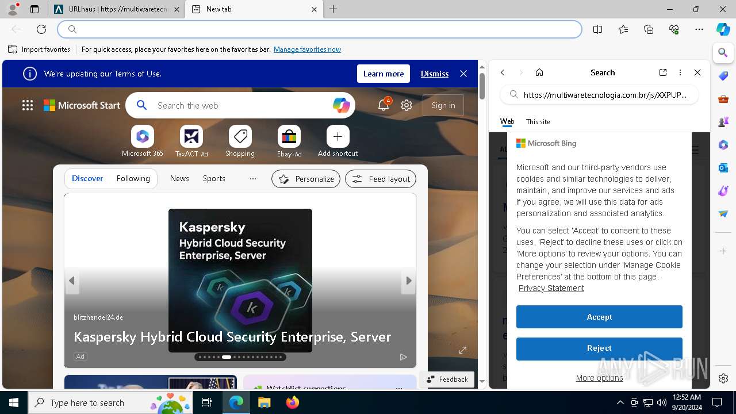Open the sidebar panel in a new tab
Viewport: 736px width, 414px height.
663,72
